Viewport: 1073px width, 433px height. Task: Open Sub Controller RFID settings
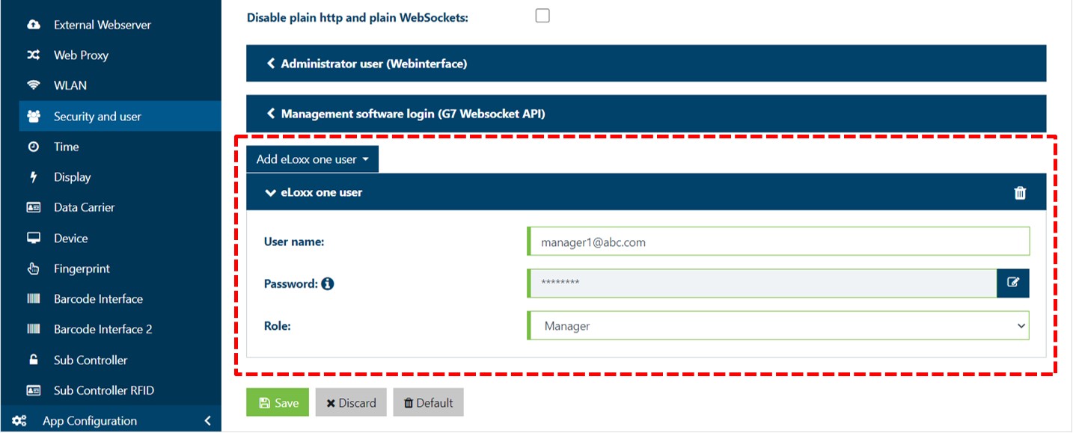click(103, 390)
